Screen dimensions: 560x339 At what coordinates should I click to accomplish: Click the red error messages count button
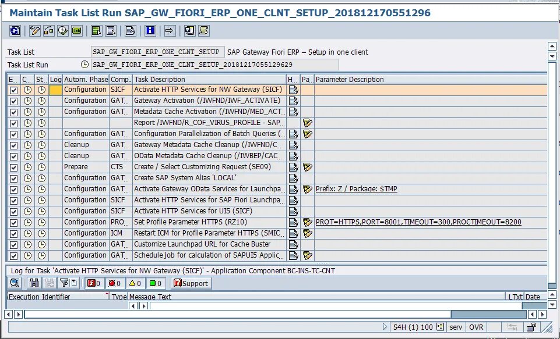click(114, 283)
